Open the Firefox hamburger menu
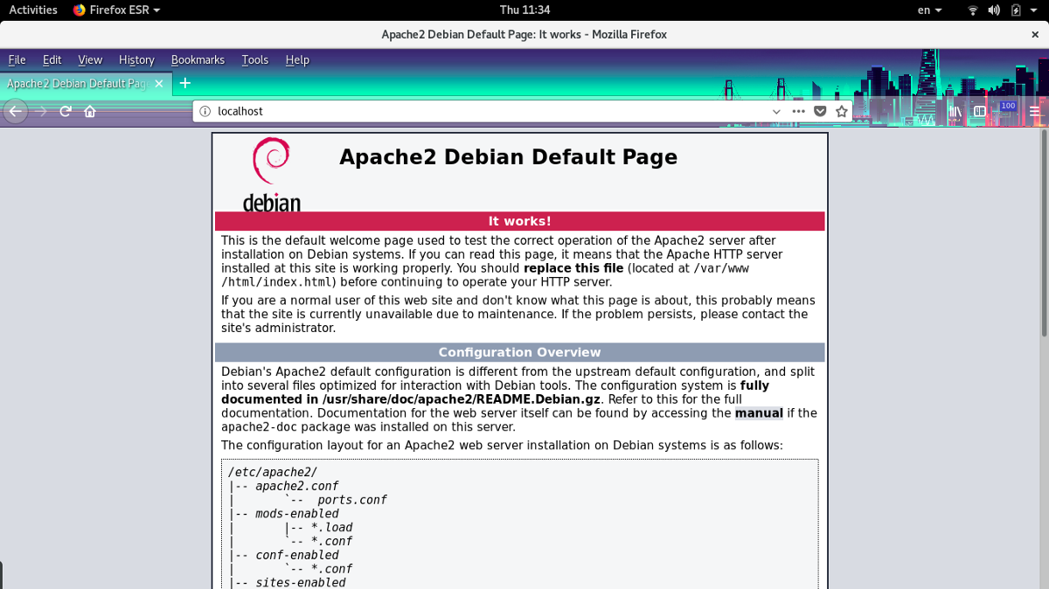 [1035, 111]
